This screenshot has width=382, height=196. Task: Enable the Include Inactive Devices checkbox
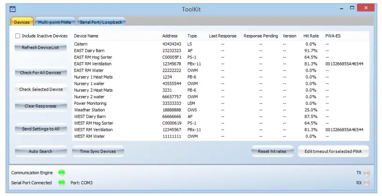coord(18,36)
